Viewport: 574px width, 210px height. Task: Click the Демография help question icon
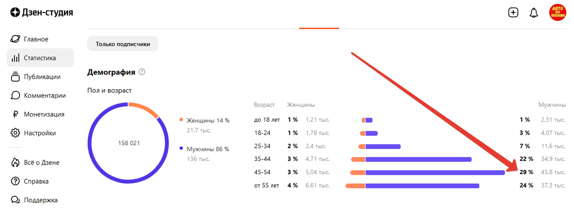coord(142,73)
